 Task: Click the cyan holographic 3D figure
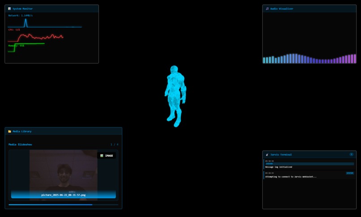point(176,96)
